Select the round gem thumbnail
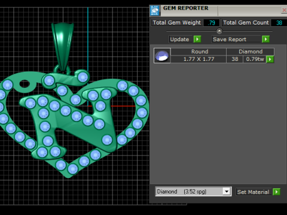The image size is (287, 215). click(x=162, y=56)
